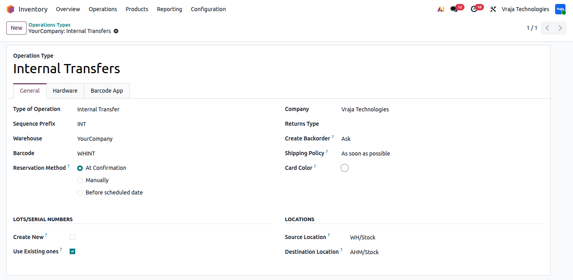
Task: Click the 1 / 1 pager counter
Action: coord(532,28)
